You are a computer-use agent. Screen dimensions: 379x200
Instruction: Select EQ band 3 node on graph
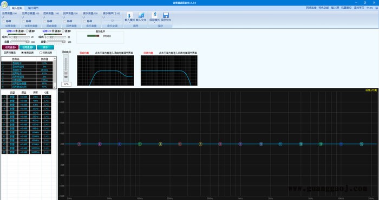coord(120,144)
